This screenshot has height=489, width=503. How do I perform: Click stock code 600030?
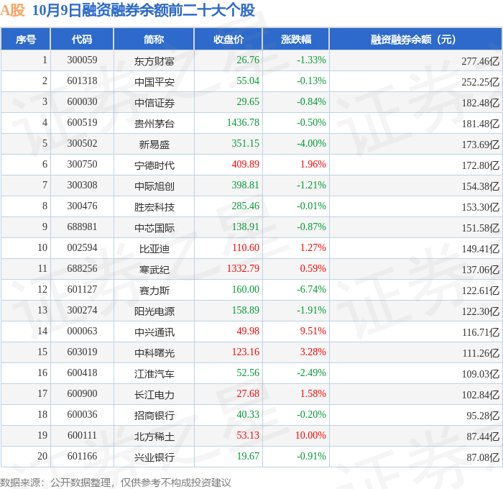82,102
